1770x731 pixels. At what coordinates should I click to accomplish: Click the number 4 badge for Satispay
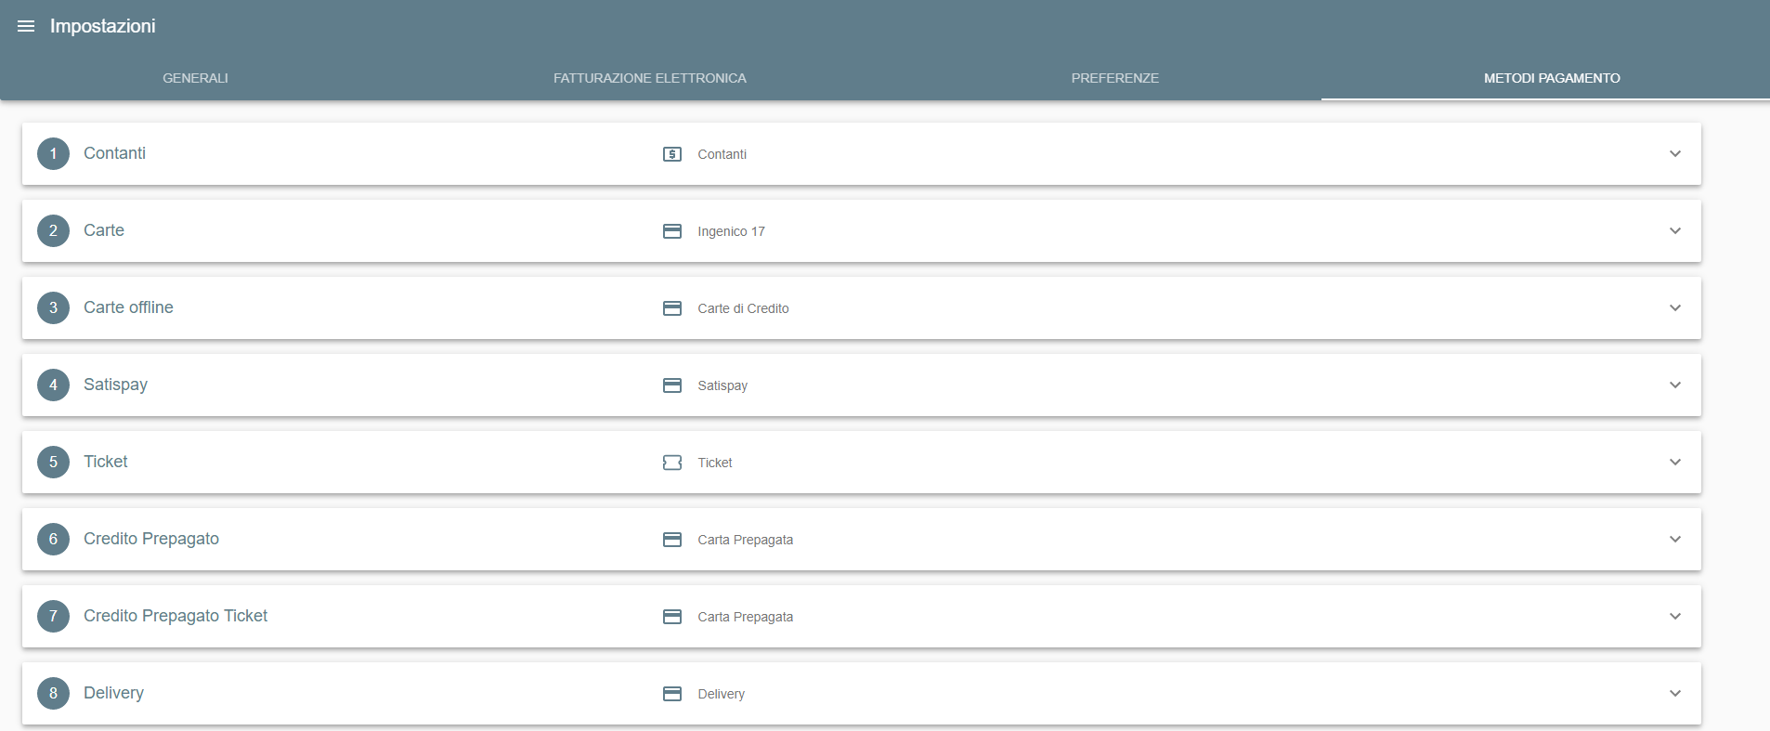[53, 385]
